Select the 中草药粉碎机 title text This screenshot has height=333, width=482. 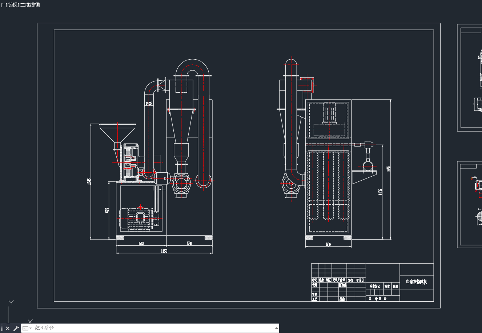417,282
